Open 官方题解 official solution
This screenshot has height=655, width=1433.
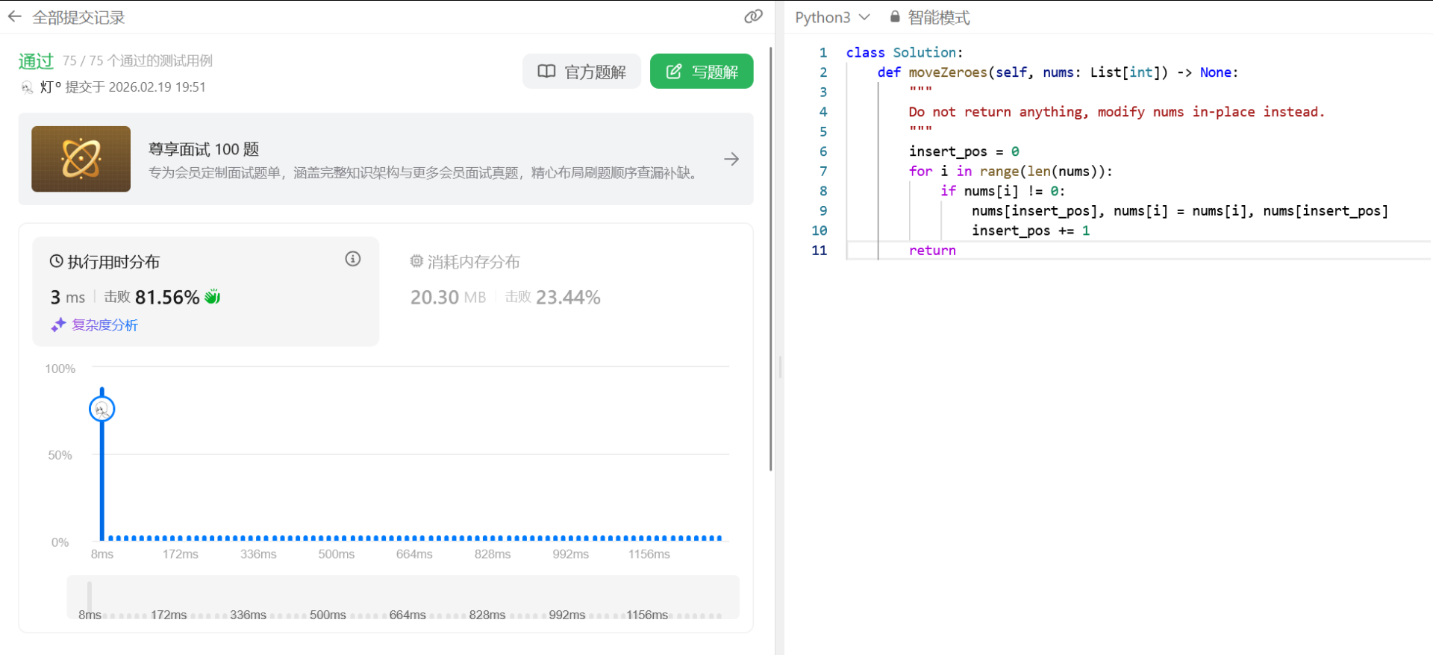[x=581, y=72]
